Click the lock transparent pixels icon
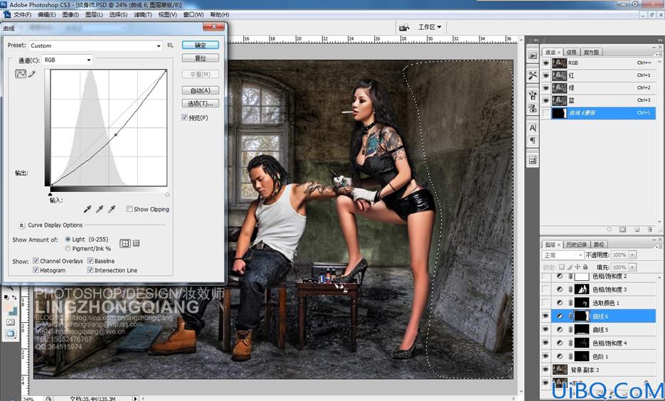665x401 pixels. 562,267
